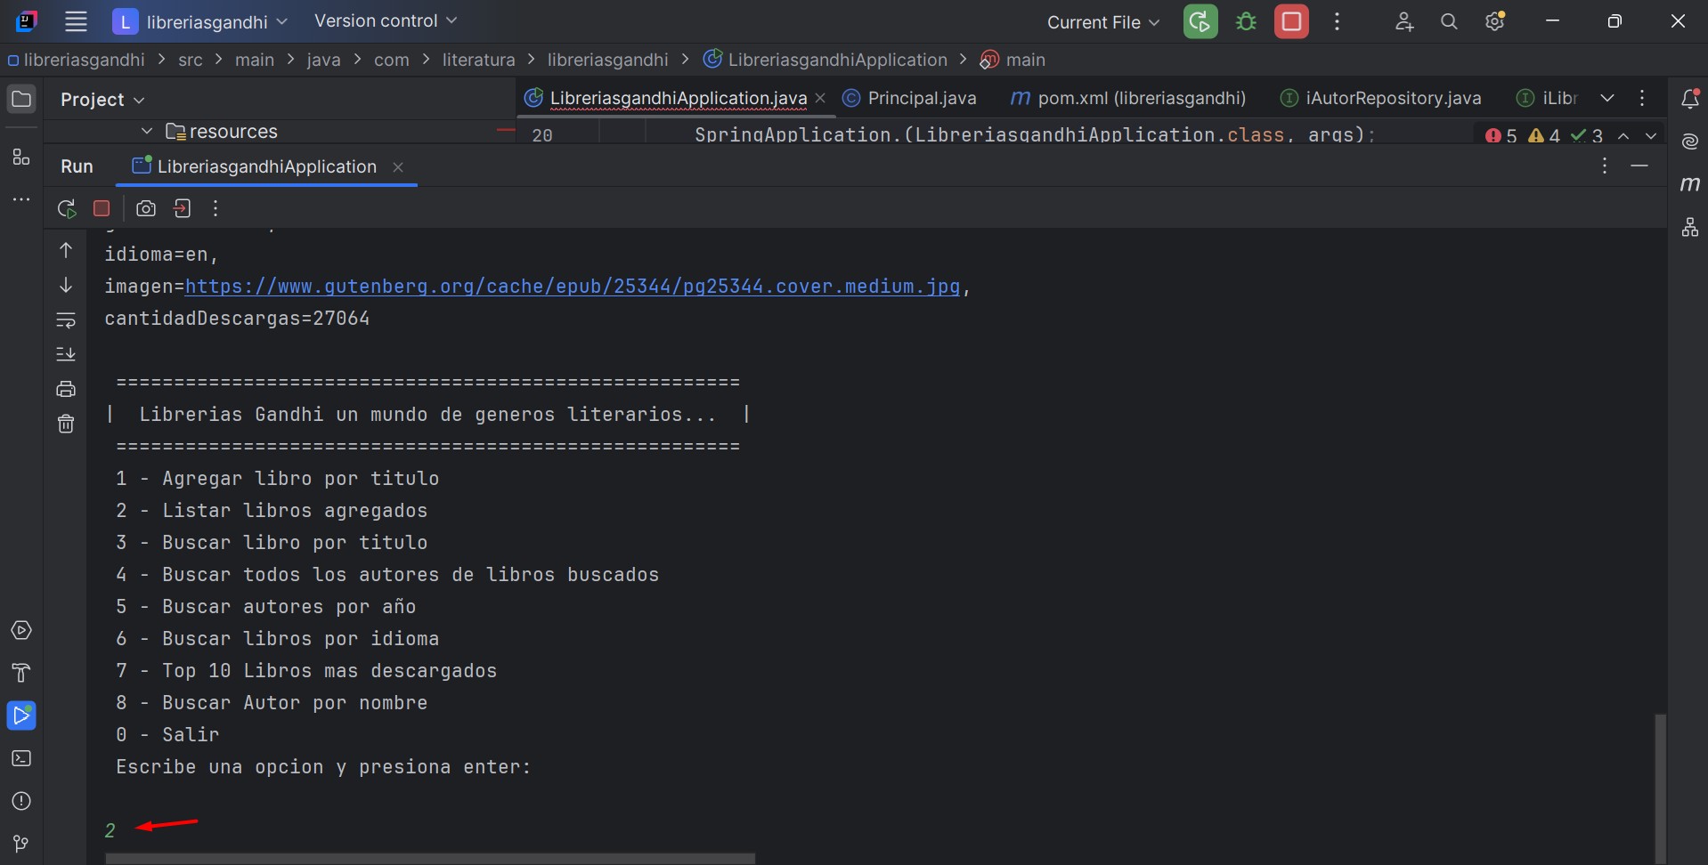
Task: Click the console input line showing 2
Action: [110, 830]
